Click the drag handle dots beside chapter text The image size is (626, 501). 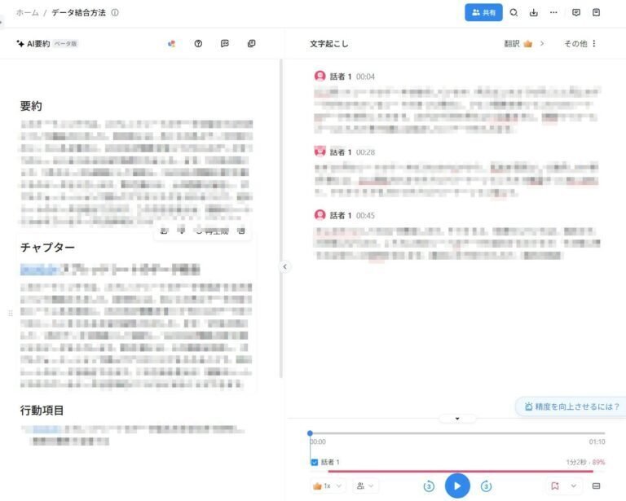pos(11,313)
